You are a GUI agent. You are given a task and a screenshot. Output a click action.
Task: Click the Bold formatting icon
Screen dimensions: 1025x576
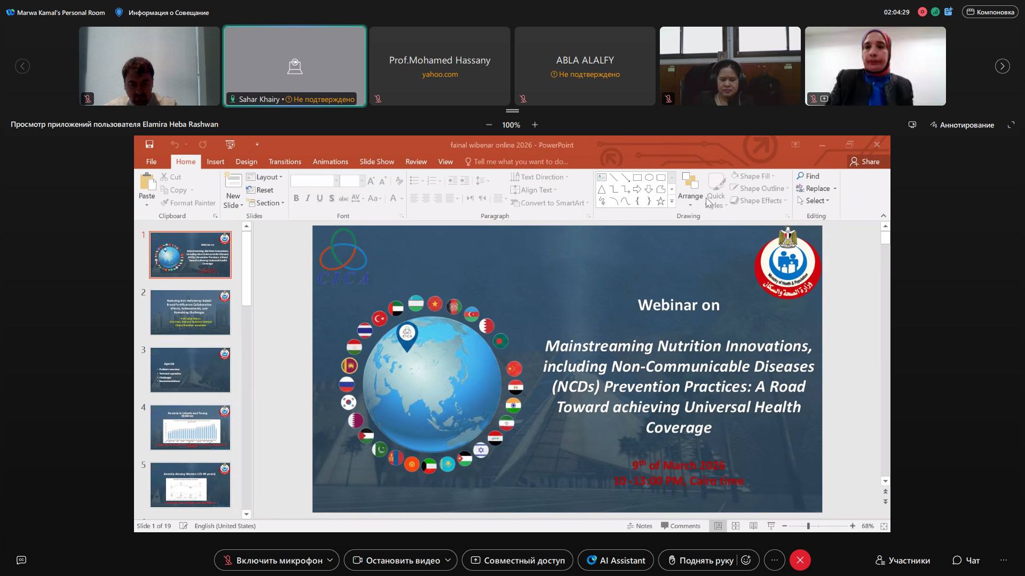coord(296,198)
